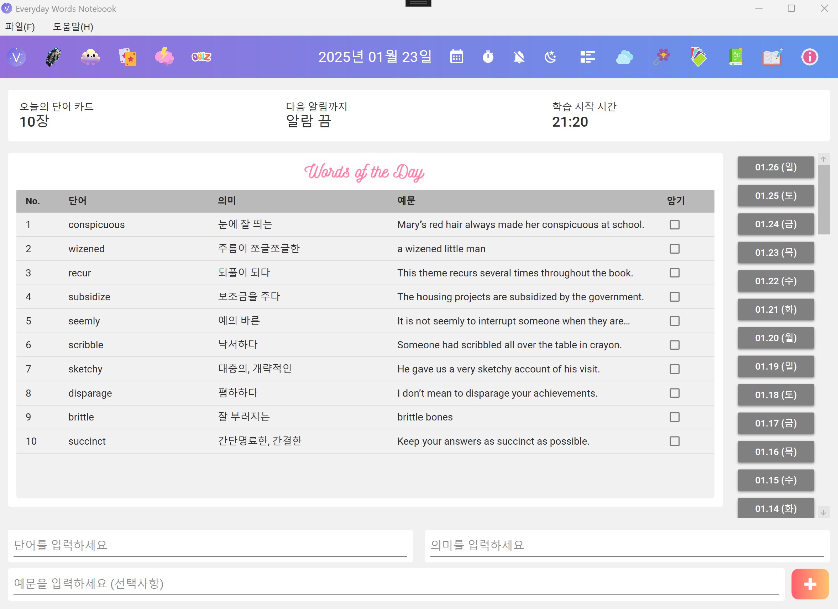Mark 'conspicuous' as memorized checkbox
Screen dimensions: 838x609
click(x=674, y=224)
